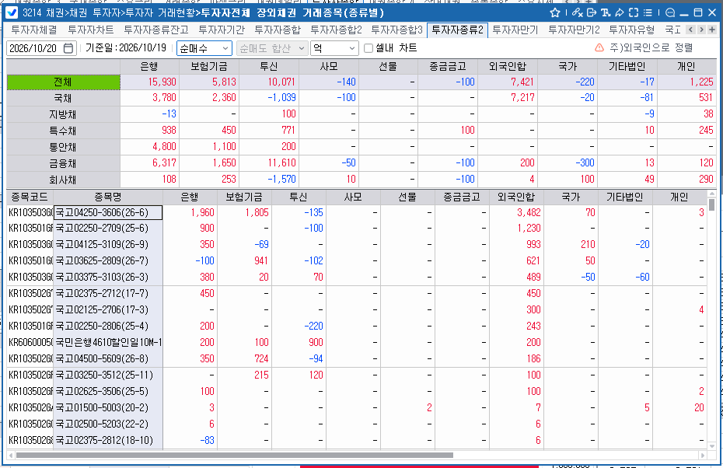Open the 억 unit dropdown
The width and height of the screenshot is (723, 468).
pos(334,48)
